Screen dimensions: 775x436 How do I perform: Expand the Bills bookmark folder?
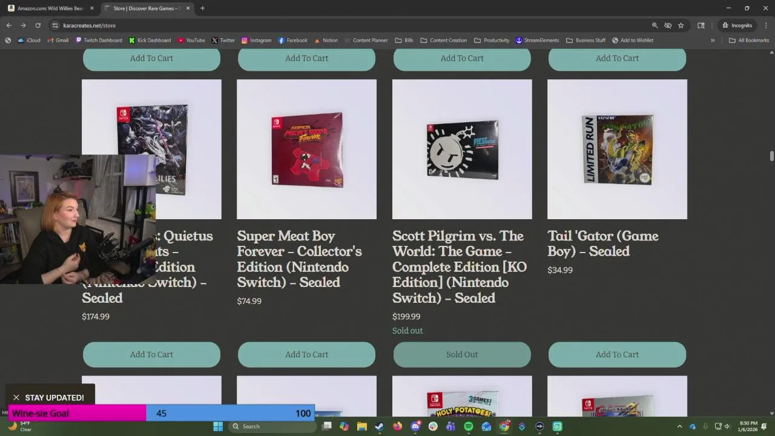click(x=404, y=41)
